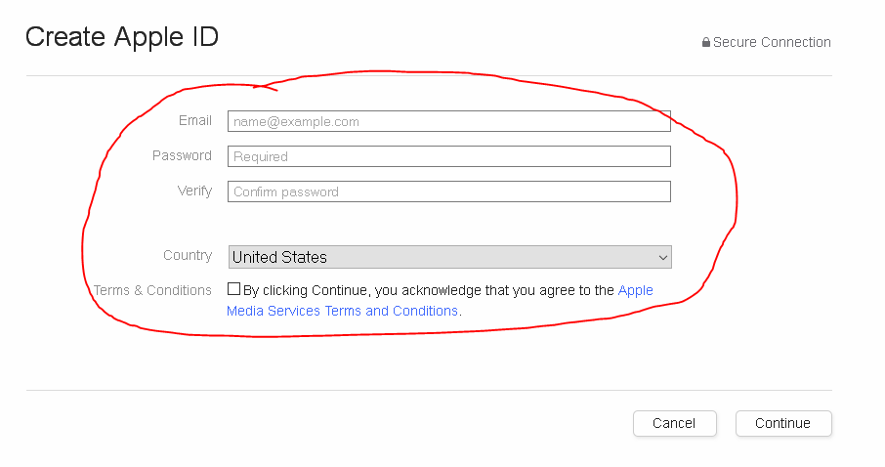This screenshot has width=885, height=467.
Task: Click the Country label text
Action: tap(188, 255)
